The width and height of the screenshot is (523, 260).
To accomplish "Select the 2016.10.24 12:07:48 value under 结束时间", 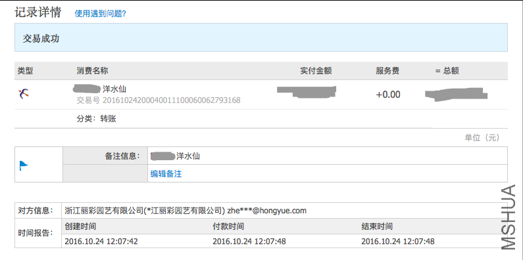I will click(398, 242).
